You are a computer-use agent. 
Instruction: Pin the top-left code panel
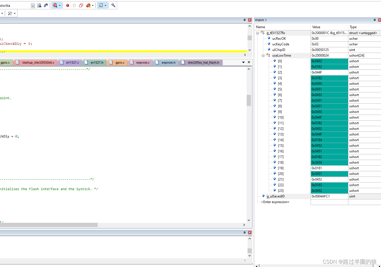(244, 20)
